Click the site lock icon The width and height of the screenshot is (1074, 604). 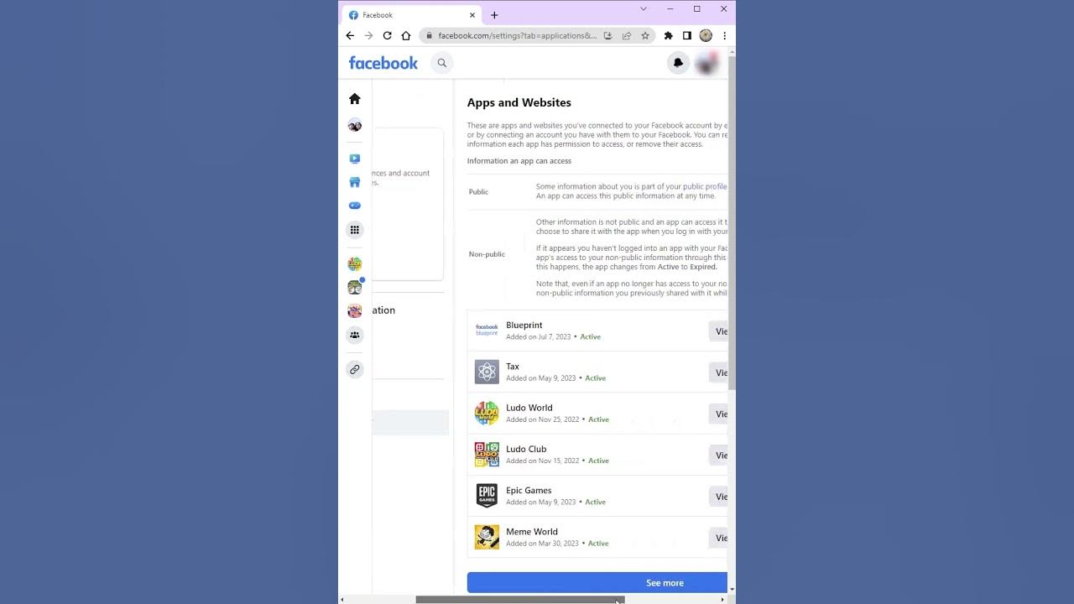pyautogui.click(x=429, y=35)
